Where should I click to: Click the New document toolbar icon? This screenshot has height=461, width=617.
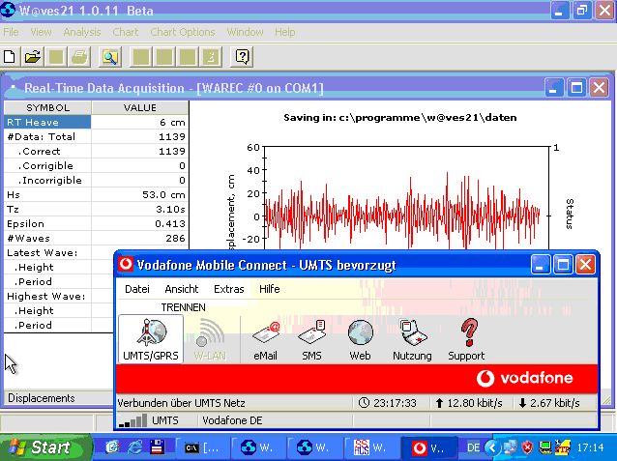tap(10, 57)
